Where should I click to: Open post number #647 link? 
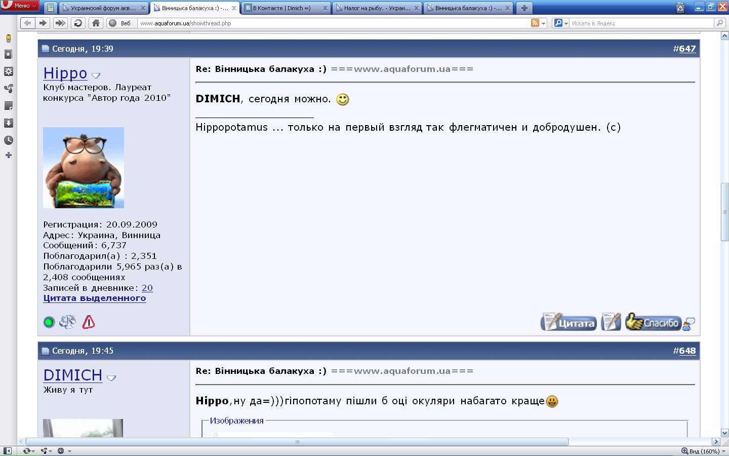(x=687, y=49)
